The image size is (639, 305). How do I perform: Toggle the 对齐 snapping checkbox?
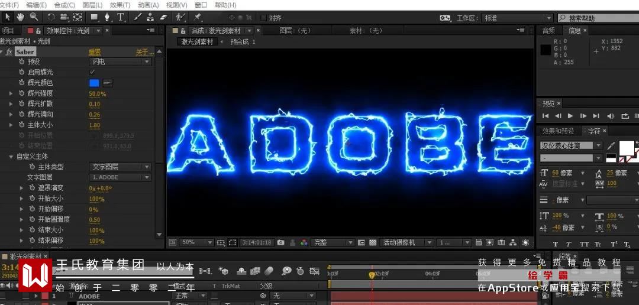(263, 18)
